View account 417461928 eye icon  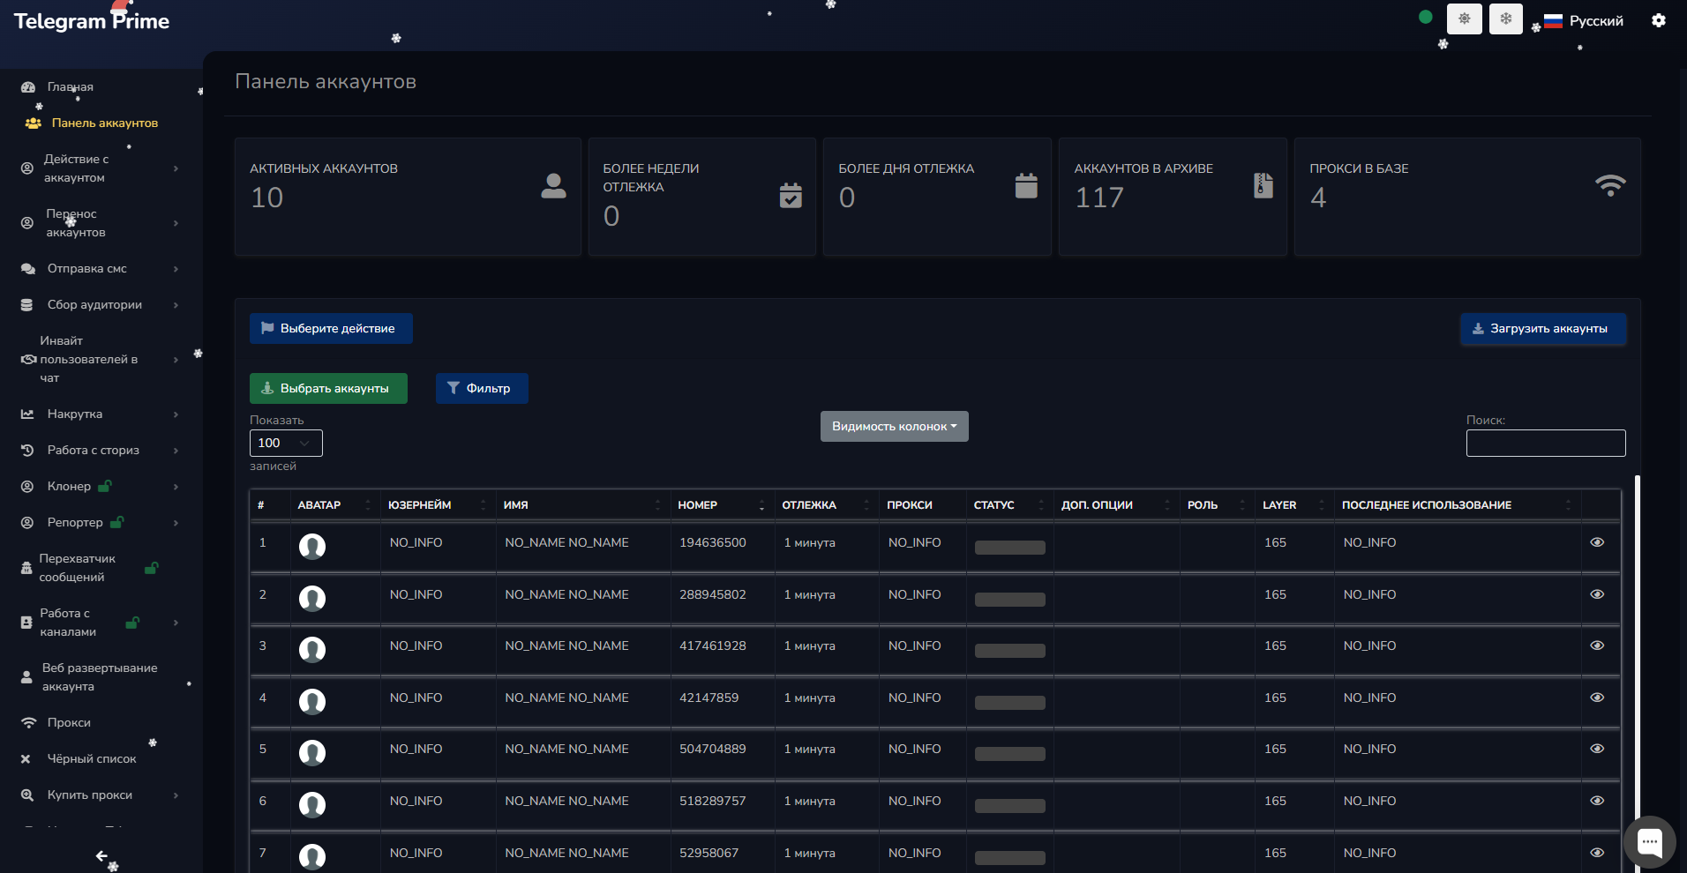[1597, 645]
